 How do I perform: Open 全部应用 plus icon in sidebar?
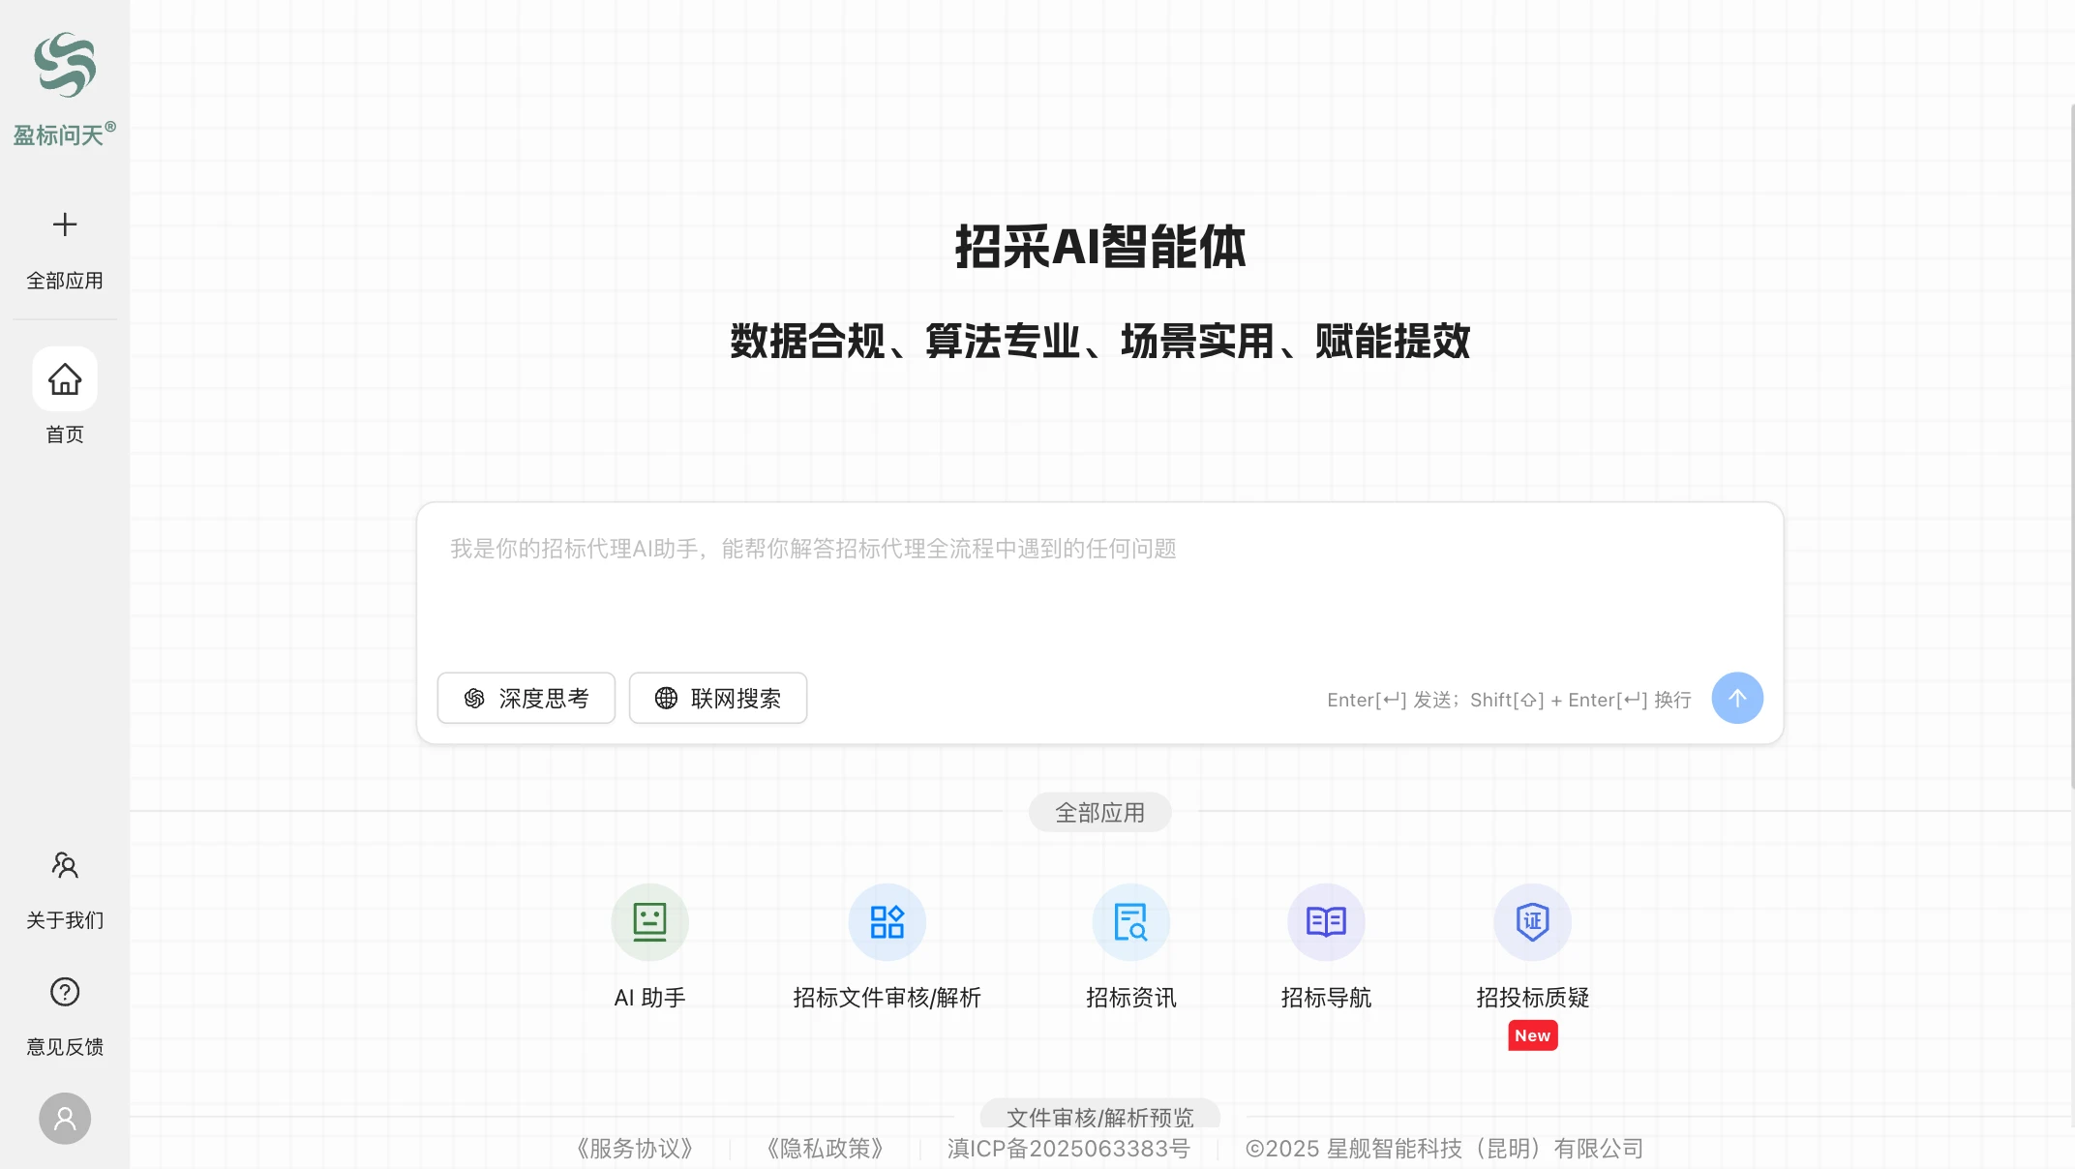[65, 225]
